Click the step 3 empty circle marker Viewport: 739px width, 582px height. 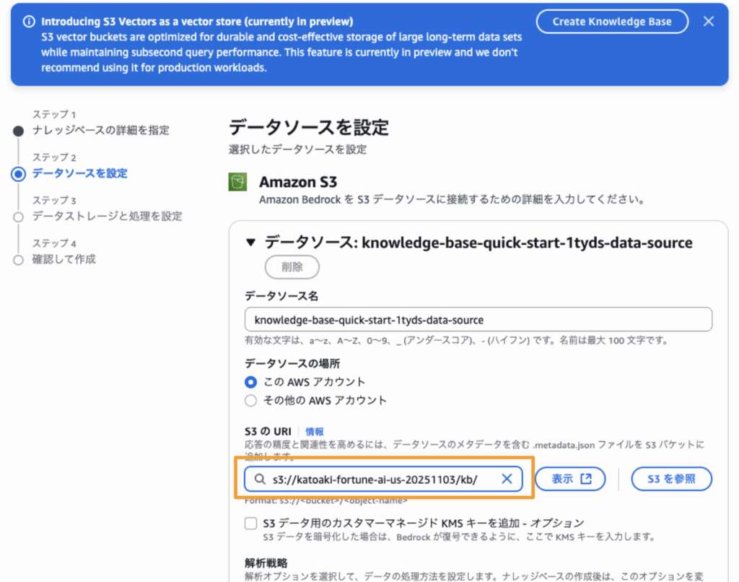coord(19,217)
